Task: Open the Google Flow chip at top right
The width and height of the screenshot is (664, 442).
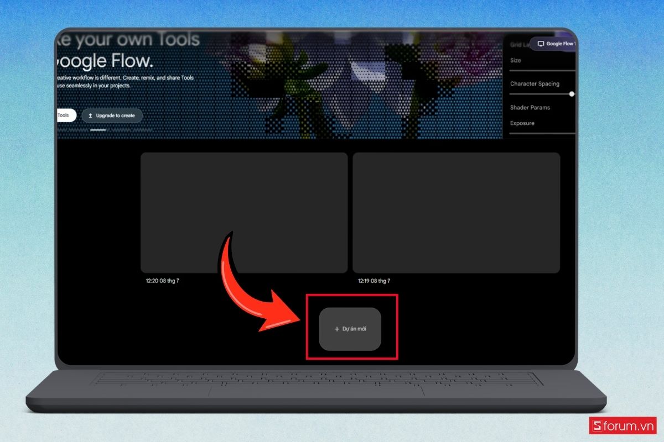Action: tap(553, 44)
